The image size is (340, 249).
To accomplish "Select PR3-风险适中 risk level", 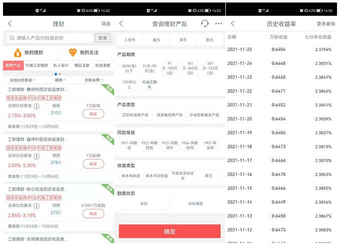I will click(x=170, y=145).
